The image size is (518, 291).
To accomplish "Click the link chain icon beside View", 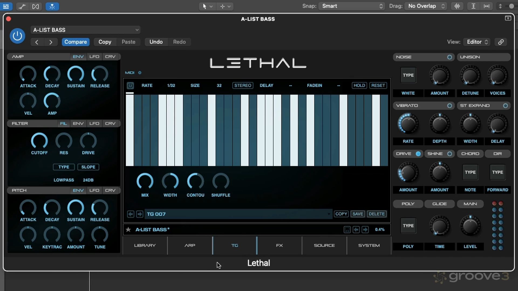I will click(x=501, y=42).
